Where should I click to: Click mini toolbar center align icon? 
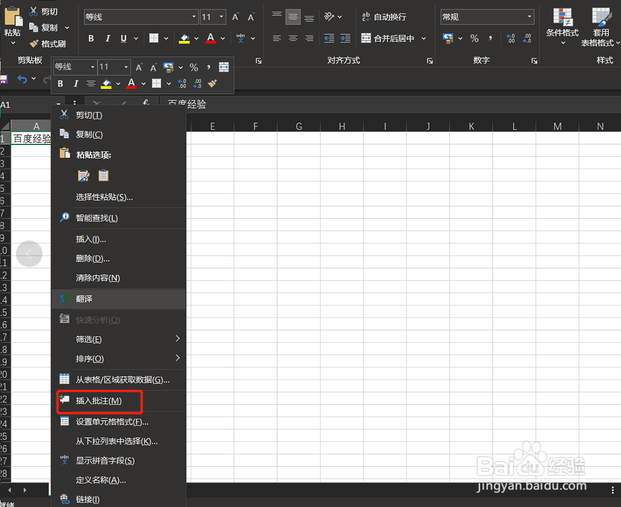(91, 84)
